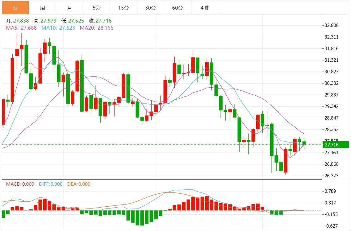Click the -0.155 MACD axis label

point(331,214)
